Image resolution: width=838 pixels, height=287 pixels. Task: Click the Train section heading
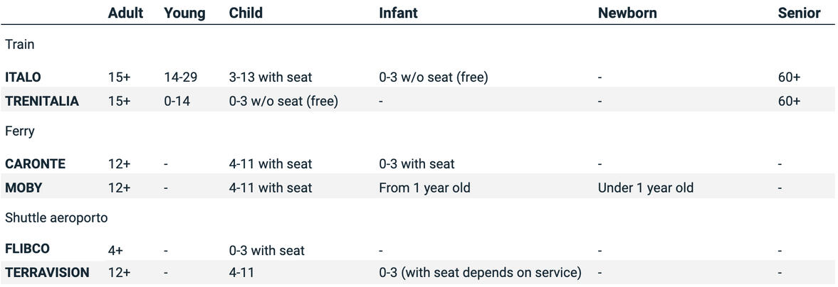[x=20, y=44]
